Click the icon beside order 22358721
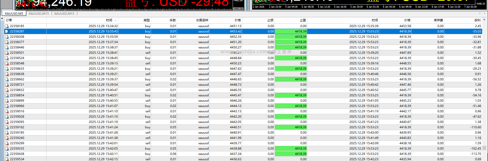The height and width of the screenshot is (161, 488). coord(7,85)
